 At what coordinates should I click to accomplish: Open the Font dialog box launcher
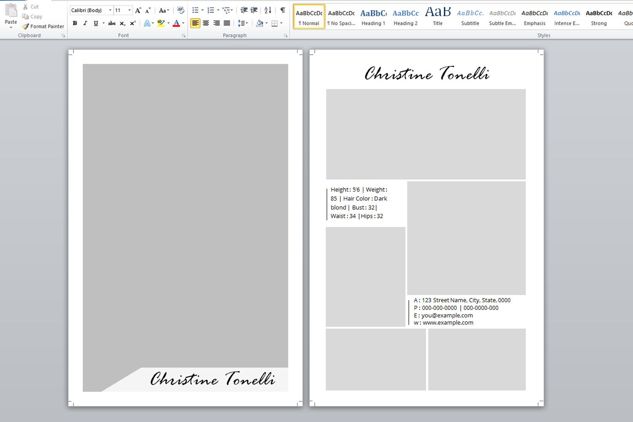(183, 35)
